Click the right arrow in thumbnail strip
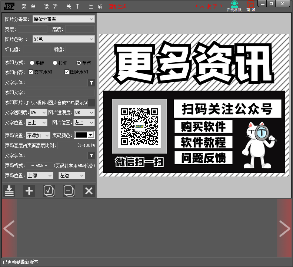The height and width of the screenshot is (267, 293). [x=284, y=228]
